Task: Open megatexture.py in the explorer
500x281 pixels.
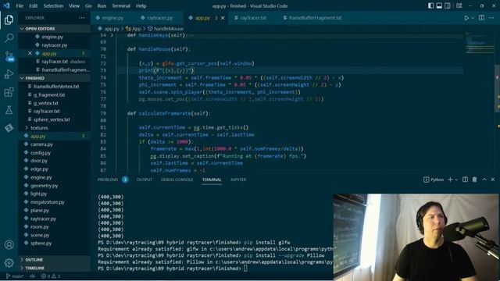Action: [x=47, y=202]
